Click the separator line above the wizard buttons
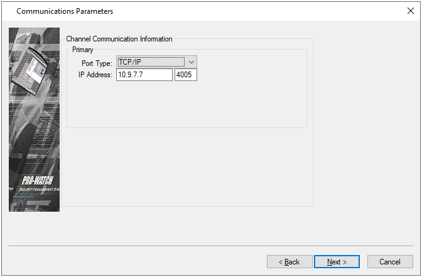The width and height of the screenshot is (422, 277). point(211,246)
